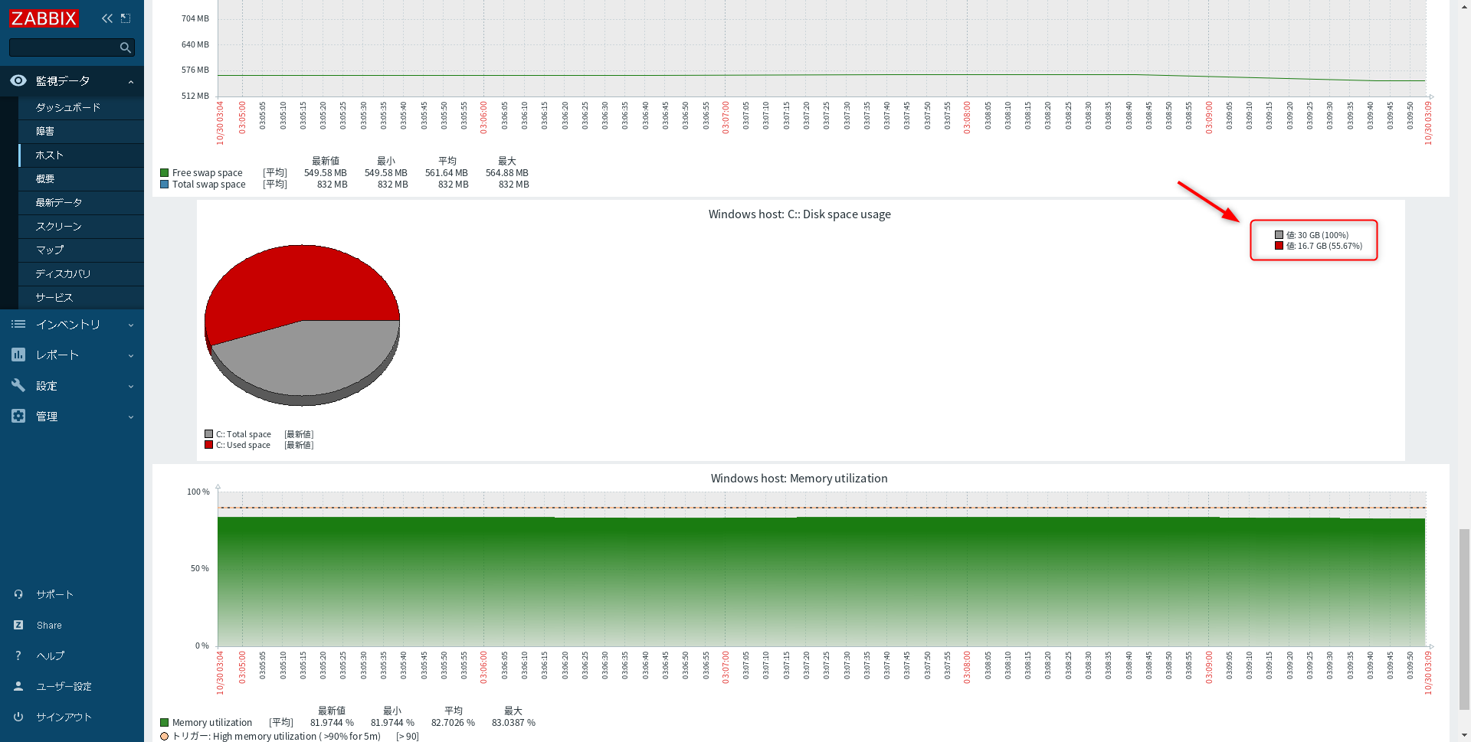1471x742 pixels.
Task: Click the 30 GB (100%) value text
Action: point(1323,236)
